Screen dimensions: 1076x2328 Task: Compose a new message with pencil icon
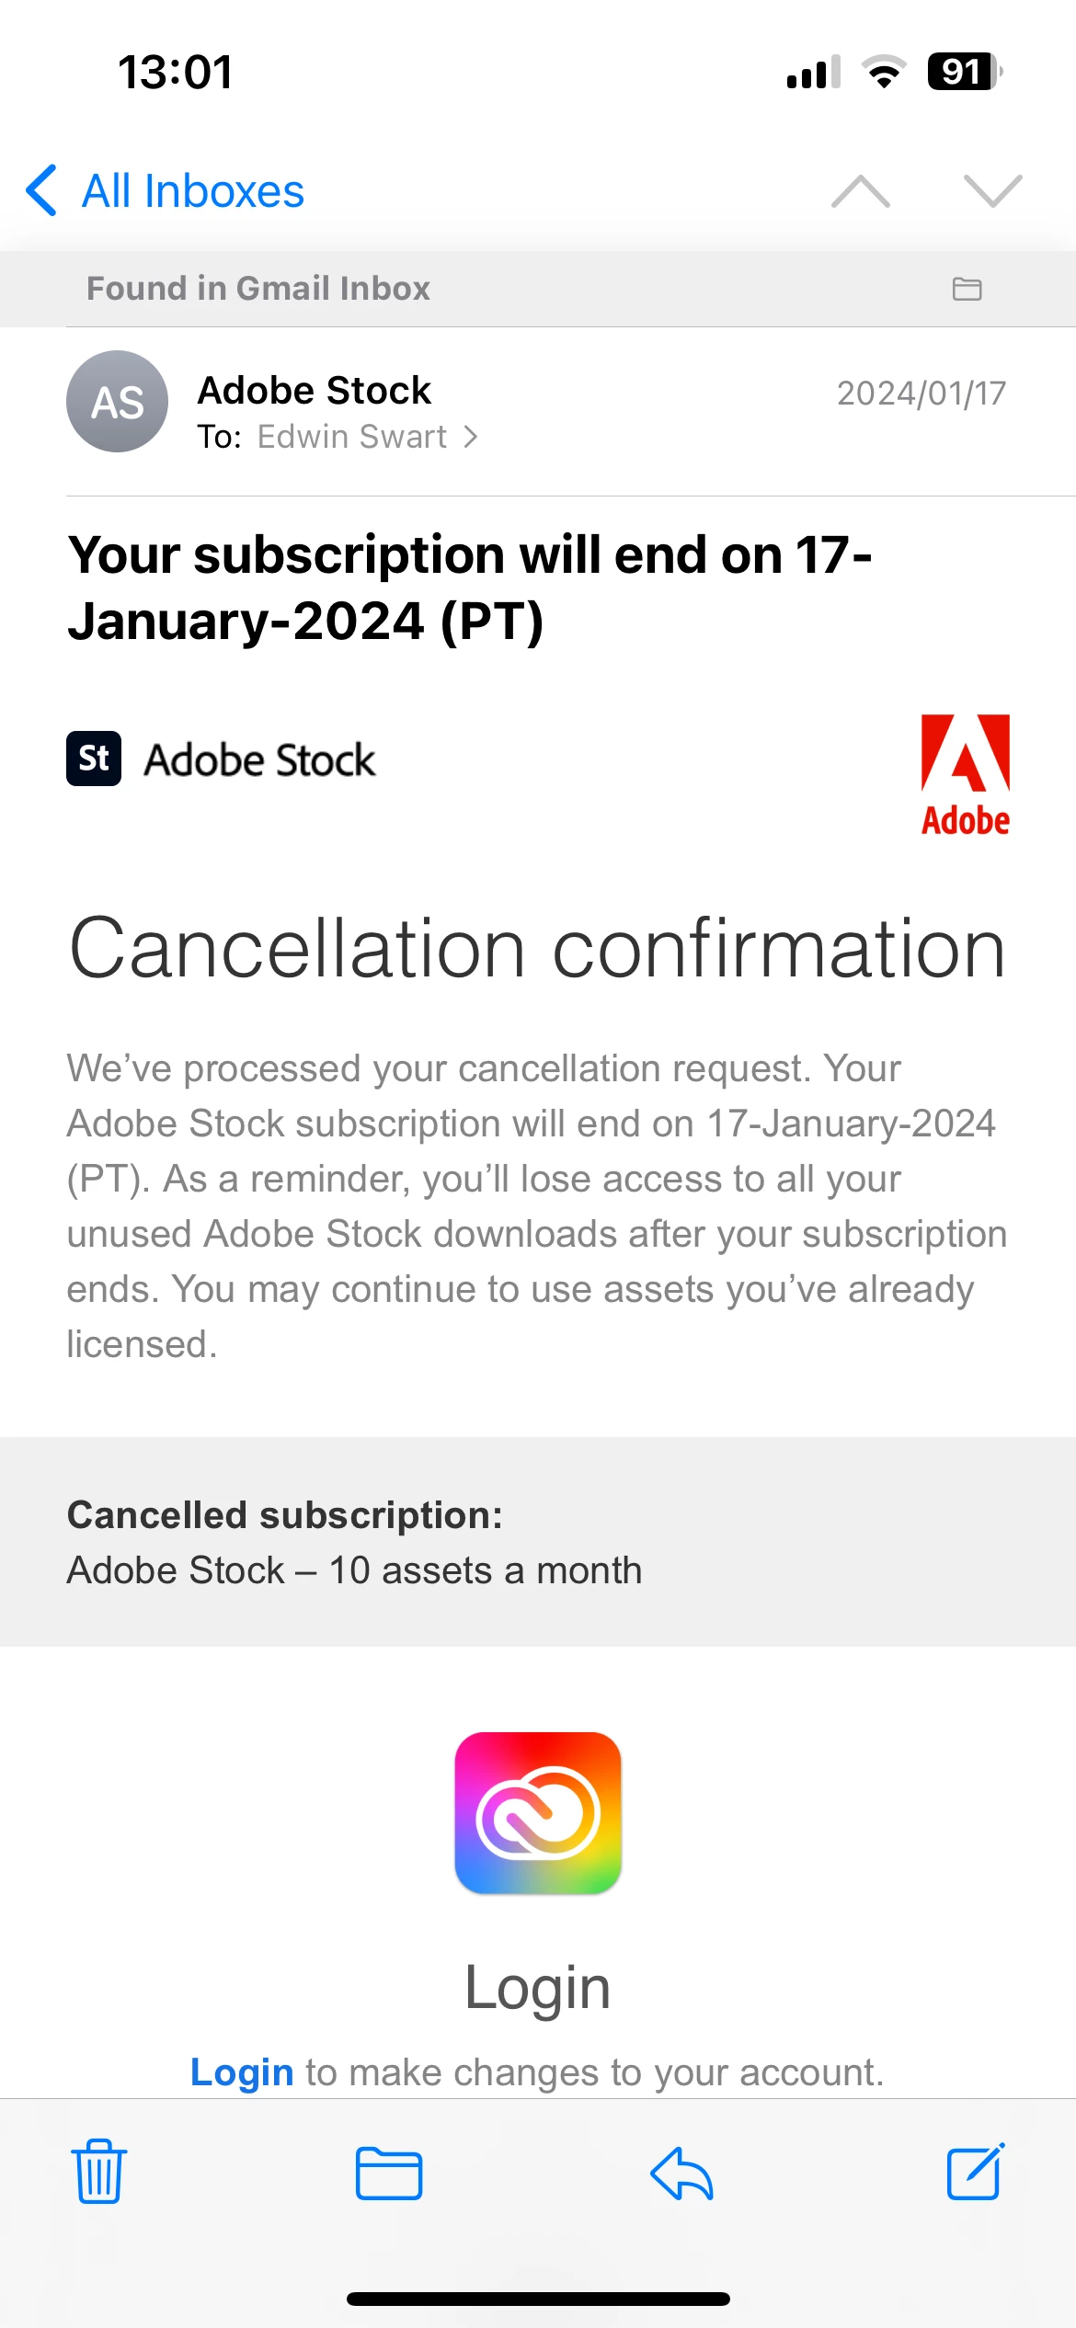click(x=976, y=2172)
